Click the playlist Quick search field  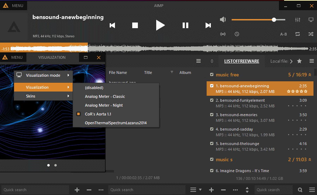274,190
